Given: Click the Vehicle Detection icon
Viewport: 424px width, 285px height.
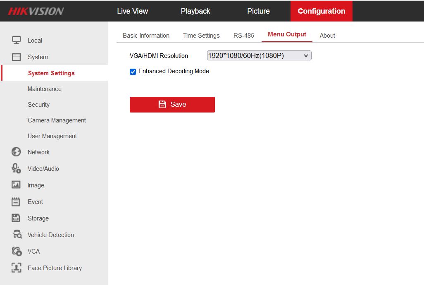Looking at the screenshot, I should (x=17, y=235).
